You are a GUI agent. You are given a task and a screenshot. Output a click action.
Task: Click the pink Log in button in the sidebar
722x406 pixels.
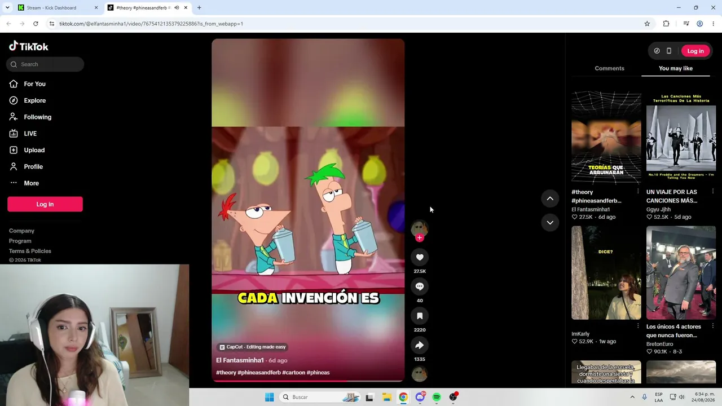[x=45, y=204]
